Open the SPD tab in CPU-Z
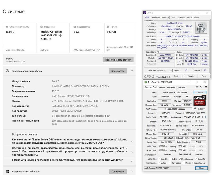 point(173,18)
